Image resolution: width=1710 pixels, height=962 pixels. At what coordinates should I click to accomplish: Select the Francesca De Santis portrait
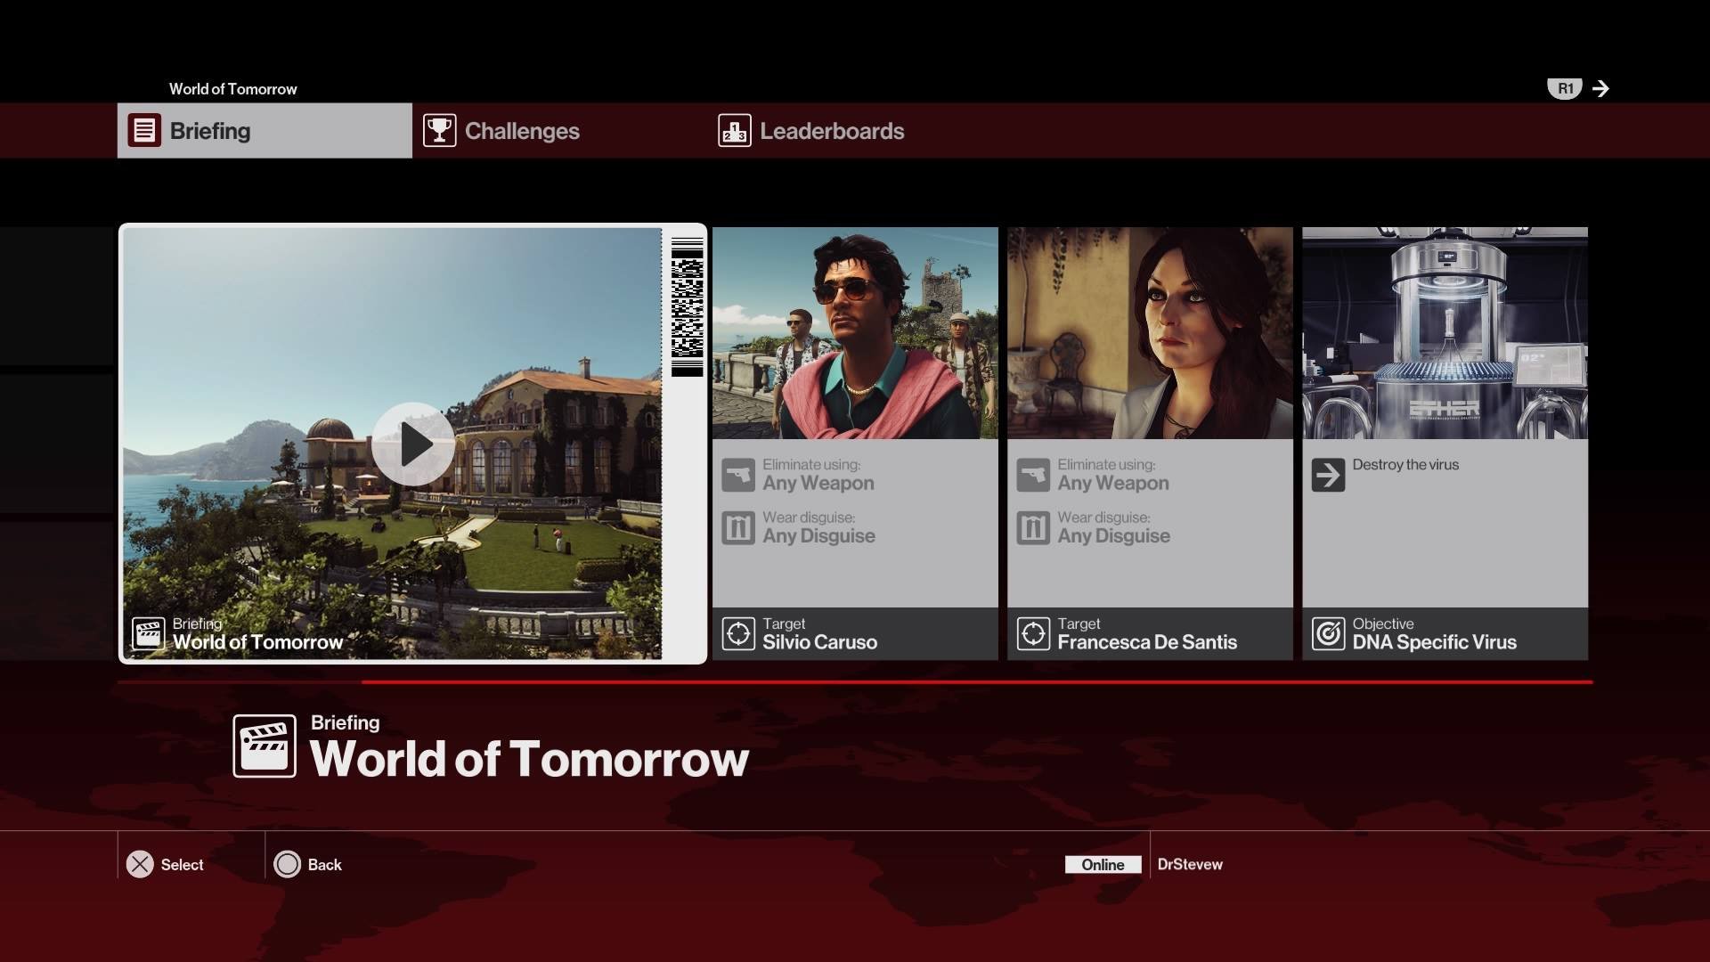(1150, 332)
